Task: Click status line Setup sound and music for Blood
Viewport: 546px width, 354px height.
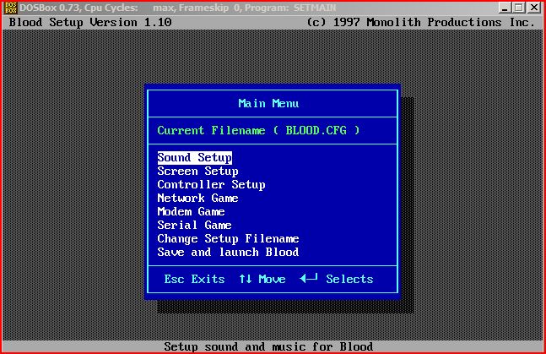Action: tap(268, 346)
